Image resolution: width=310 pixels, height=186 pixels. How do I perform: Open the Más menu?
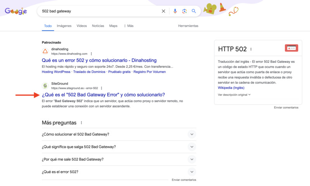point(129,26)
